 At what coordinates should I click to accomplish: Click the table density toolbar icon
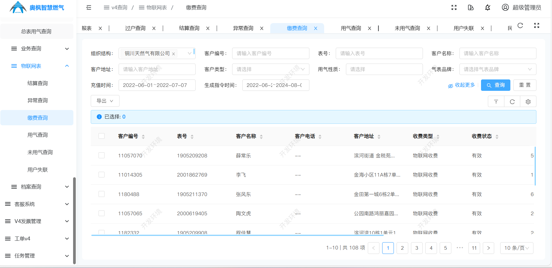pyautogui.click(x=496, y=102)
